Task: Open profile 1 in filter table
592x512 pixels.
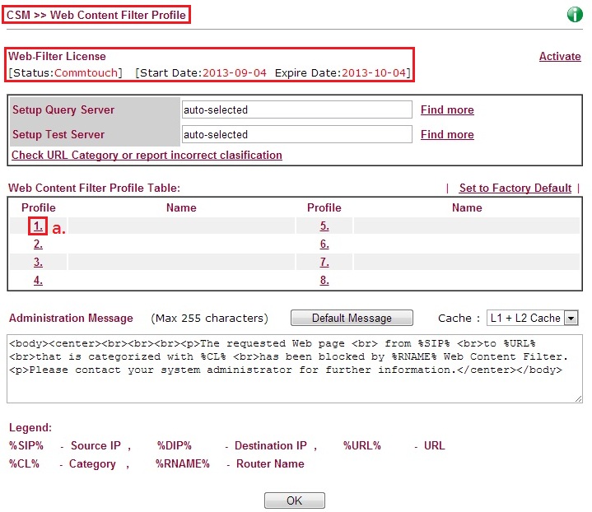Action: (38, 226)
